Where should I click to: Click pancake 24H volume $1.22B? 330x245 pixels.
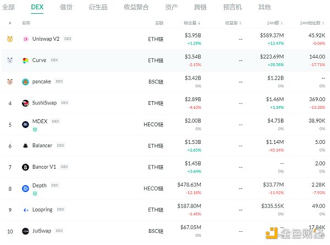tap(276, 78)
